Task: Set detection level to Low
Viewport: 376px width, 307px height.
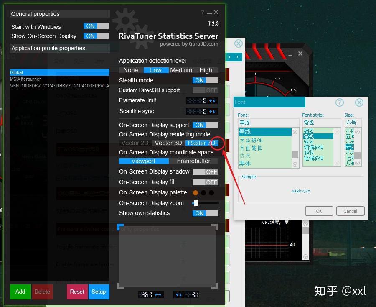Action: coord(156,70)
